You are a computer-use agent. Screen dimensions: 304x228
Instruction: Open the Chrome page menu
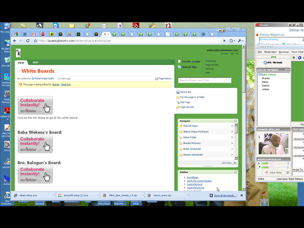pos(232,41)
